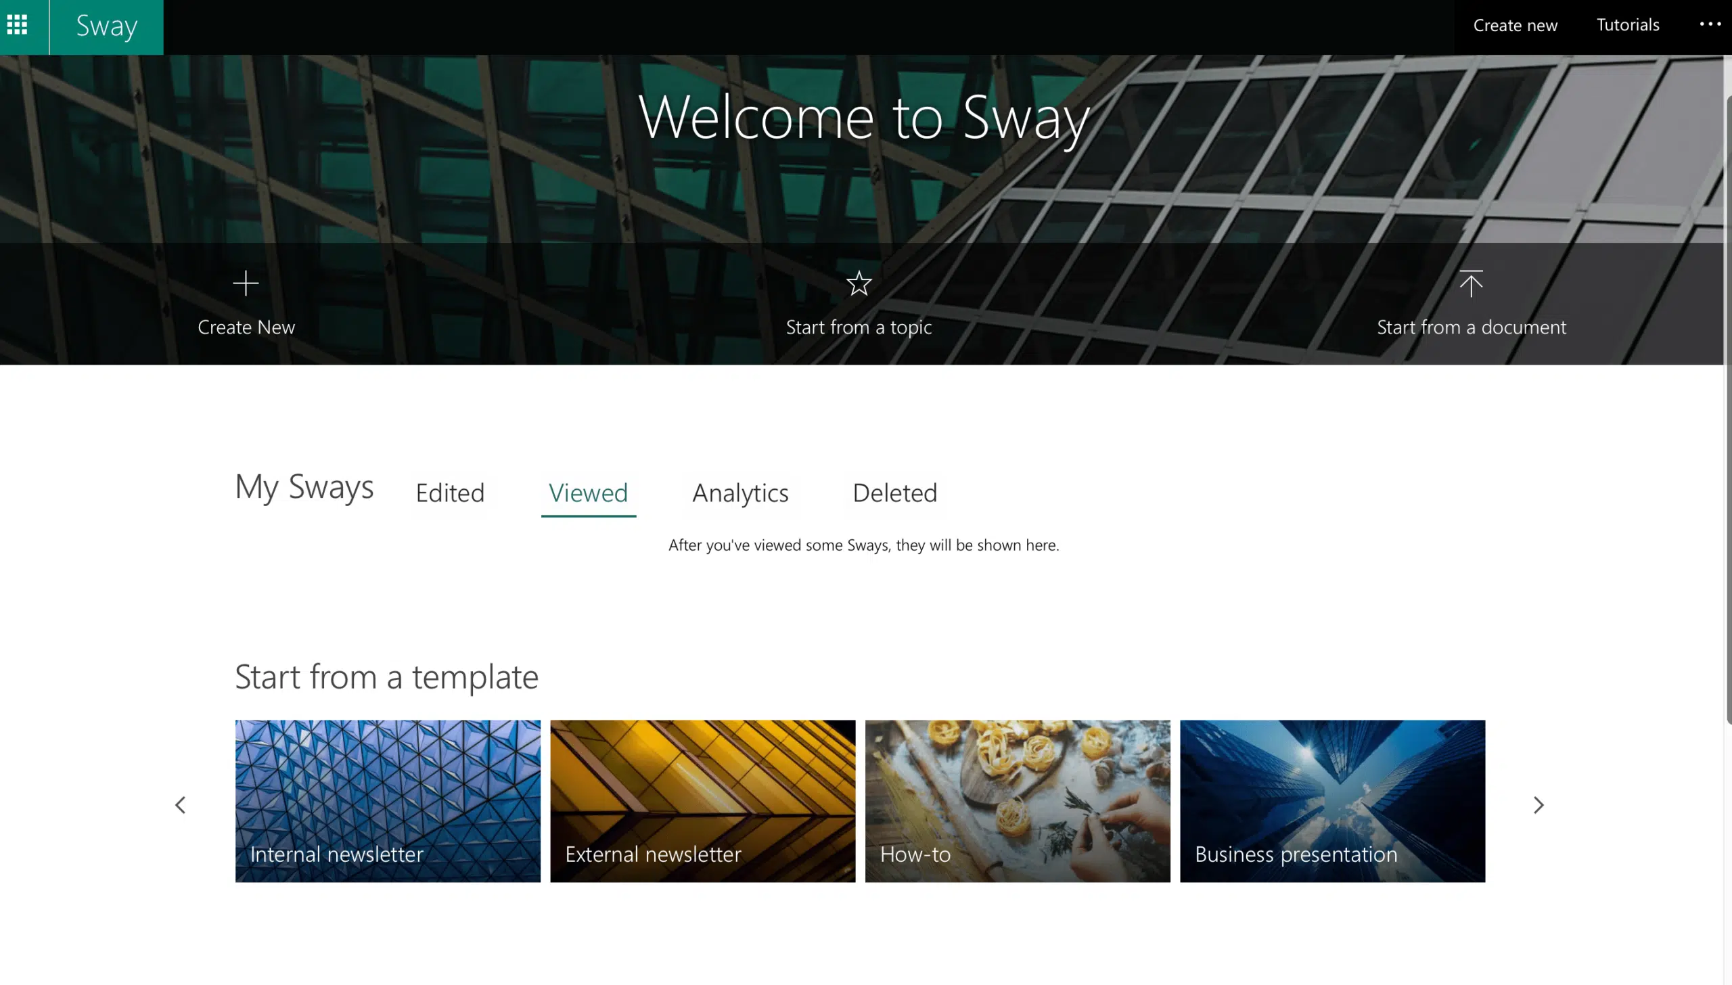Image resolution: width=1732 pixels, height=985 pixels.
Task: Click the Sway logo in header
Action: [106, 27]
